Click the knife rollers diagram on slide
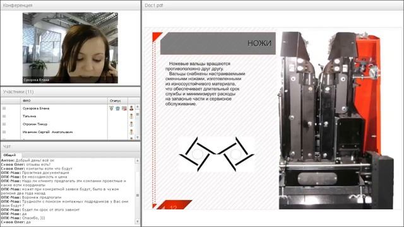Image resolution: width=404 pixels, height=227 pixels. click(x=217, y=154)
